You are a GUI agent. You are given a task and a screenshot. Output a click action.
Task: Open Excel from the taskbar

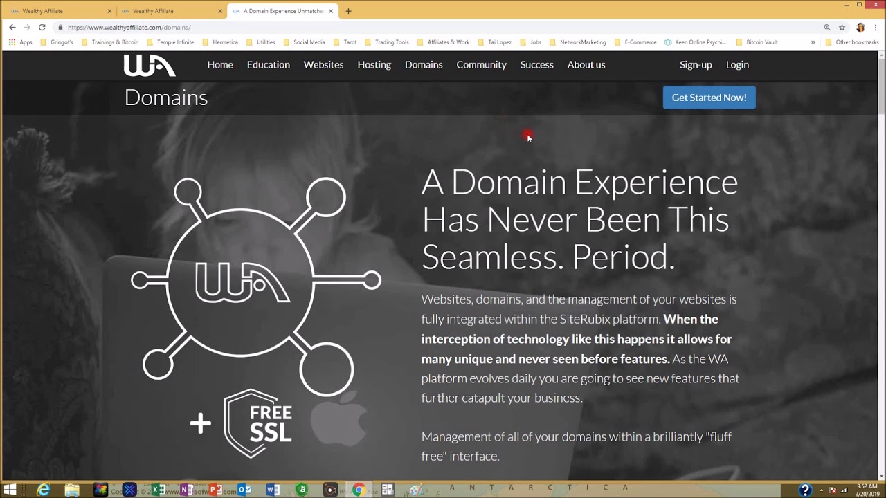158,490
